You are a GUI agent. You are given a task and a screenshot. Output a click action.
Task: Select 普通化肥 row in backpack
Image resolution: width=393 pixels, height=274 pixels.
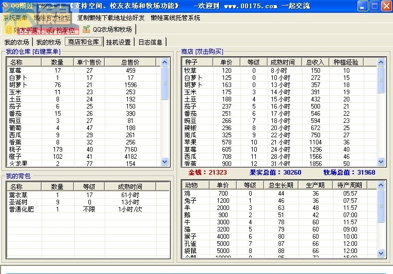point(88,209)
